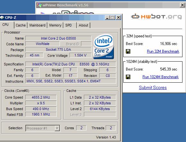Viewport: 186px width, 142px height.
Task: Click the Submit Scores link
Action: point(153,88)
